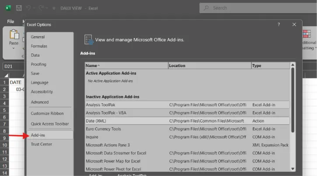This screenshot has height=176, width=317.
Task: Save the workbook via title bar icon
Action: click(19, 8)
